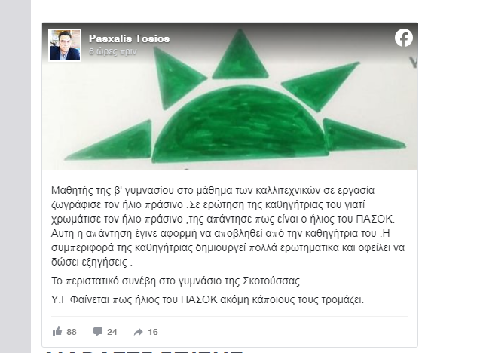
Task: Click the 16 shares count
Action: [153, 332]
